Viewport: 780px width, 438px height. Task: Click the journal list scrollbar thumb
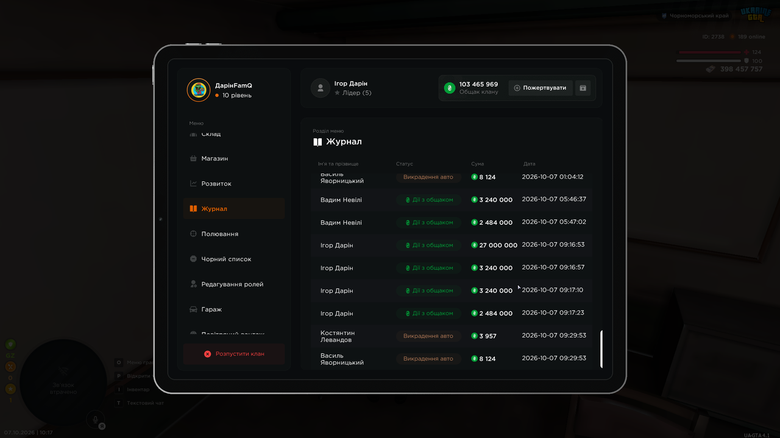(601, 349)
